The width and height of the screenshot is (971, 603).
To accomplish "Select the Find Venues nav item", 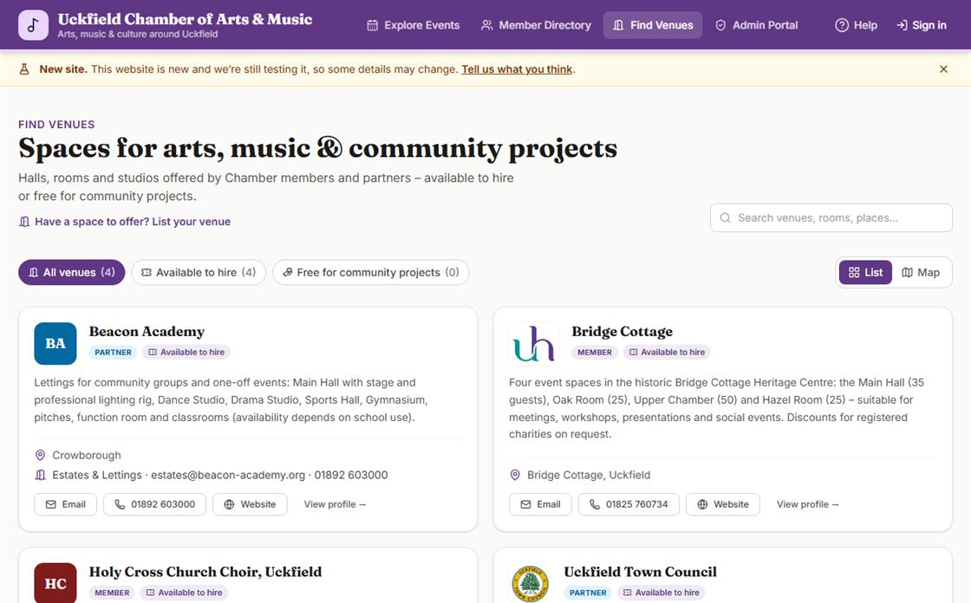I will pos(653,25).
